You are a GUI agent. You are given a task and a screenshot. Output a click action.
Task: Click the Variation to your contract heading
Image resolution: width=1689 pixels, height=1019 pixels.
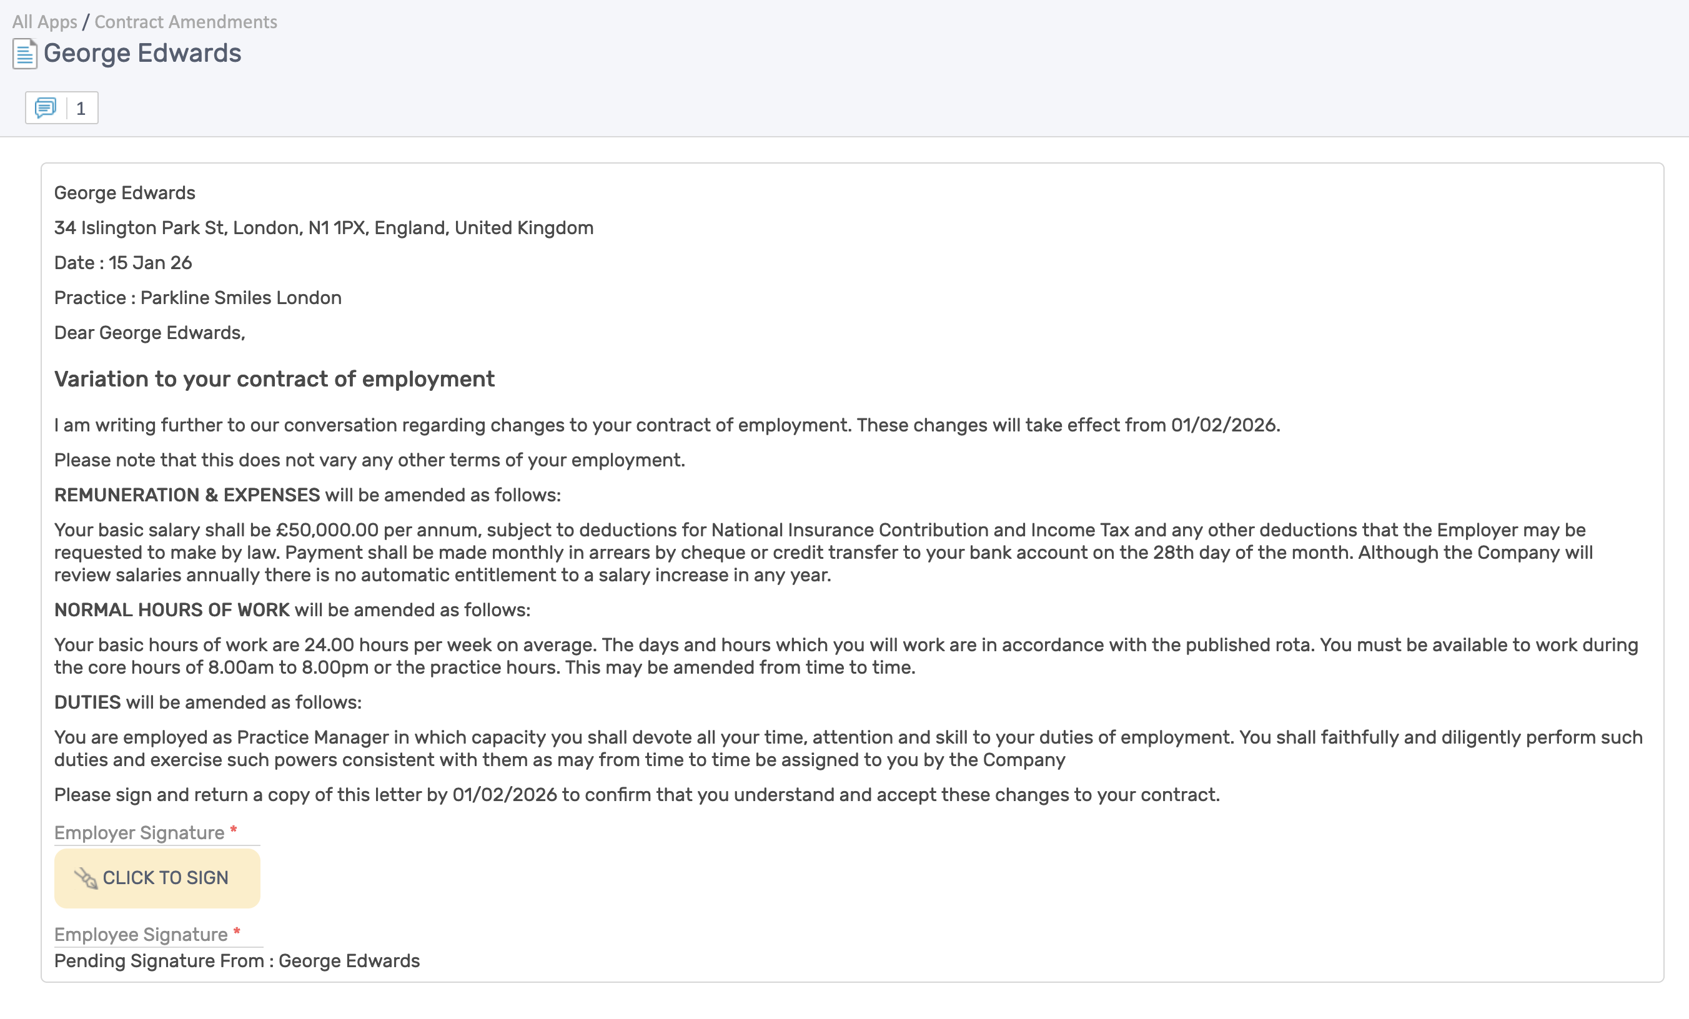[274, 379]
